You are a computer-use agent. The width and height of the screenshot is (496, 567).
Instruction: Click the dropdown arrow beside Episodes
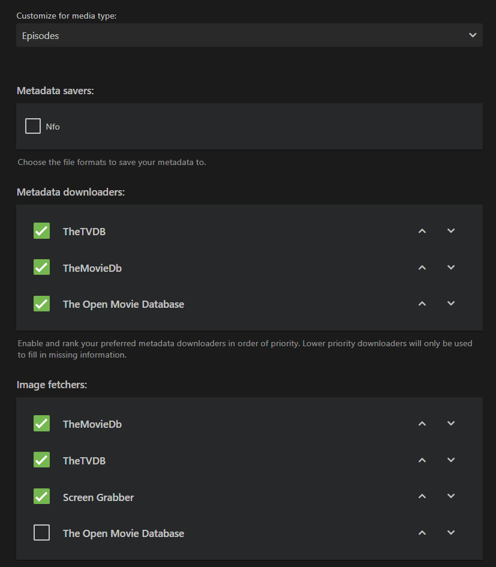click(473, 35)
